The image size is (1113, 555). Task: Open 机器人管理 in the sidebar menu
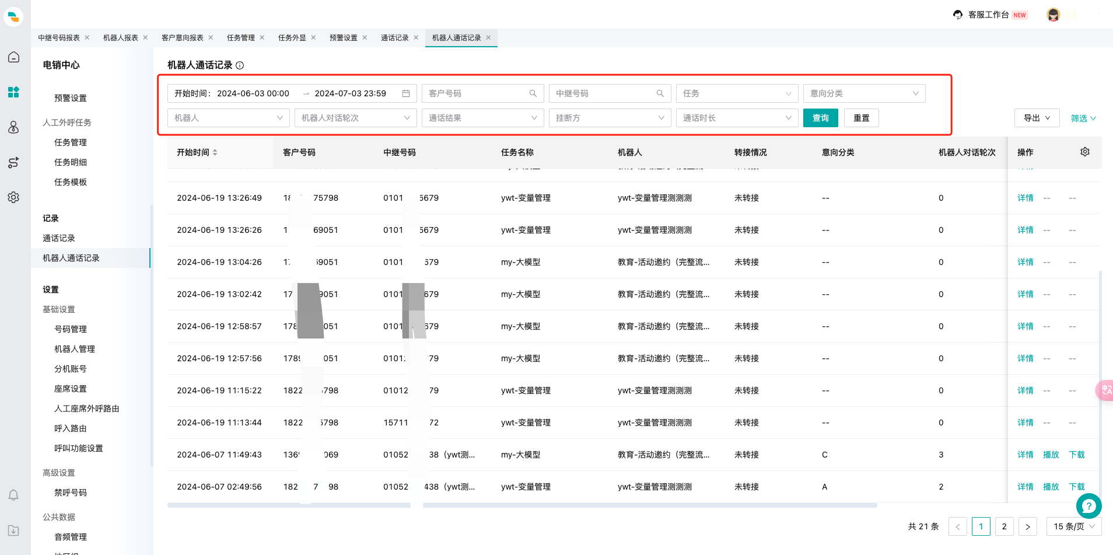pos(75,349)
